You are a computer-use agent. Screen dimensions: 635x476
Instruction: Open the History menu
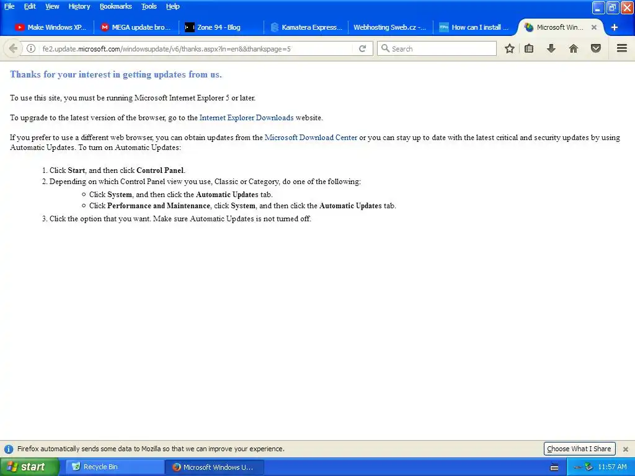click(x=79, y=6)
